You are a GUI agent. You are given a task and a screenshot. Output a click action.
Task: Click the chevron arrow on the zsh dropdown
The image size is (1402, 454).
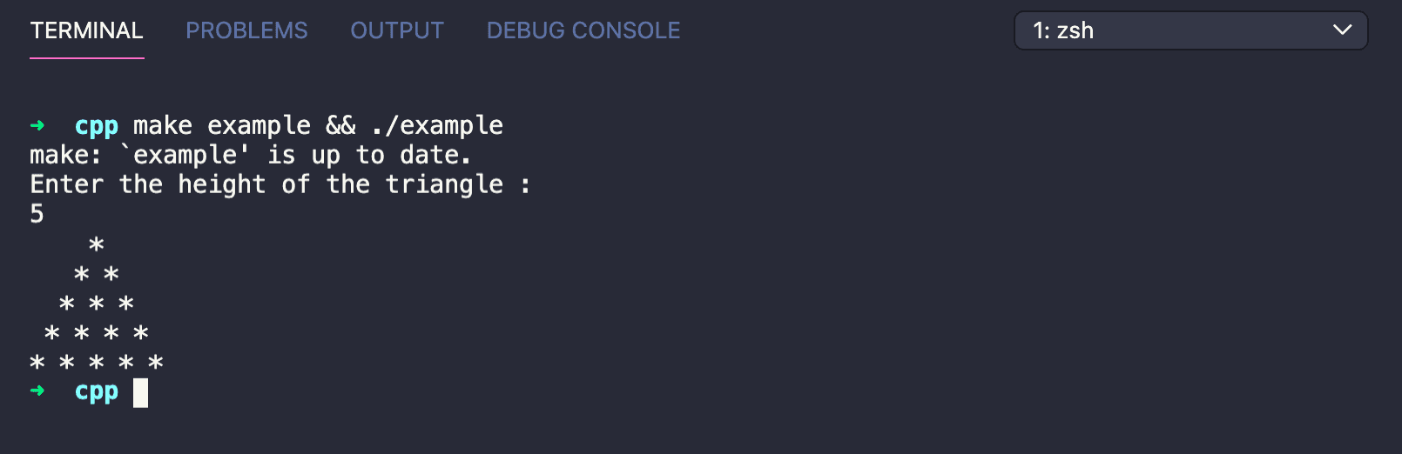point(1342,30)
